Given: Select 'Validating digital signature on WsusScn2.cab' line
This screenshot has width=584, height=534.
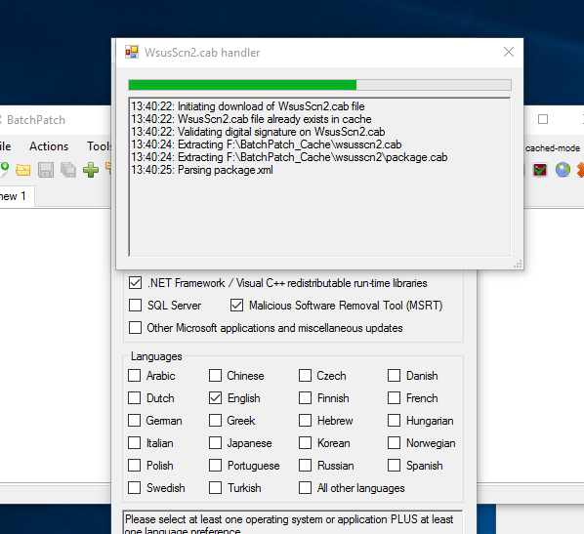Looking at the screenshot, I should pyautogui.click(x=258, y=132).
